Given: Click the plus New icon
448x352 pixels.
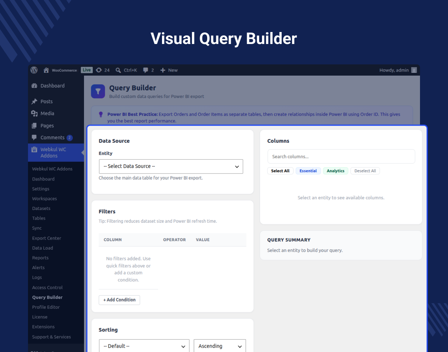Looking at the screenshot, I should [162, 70].
